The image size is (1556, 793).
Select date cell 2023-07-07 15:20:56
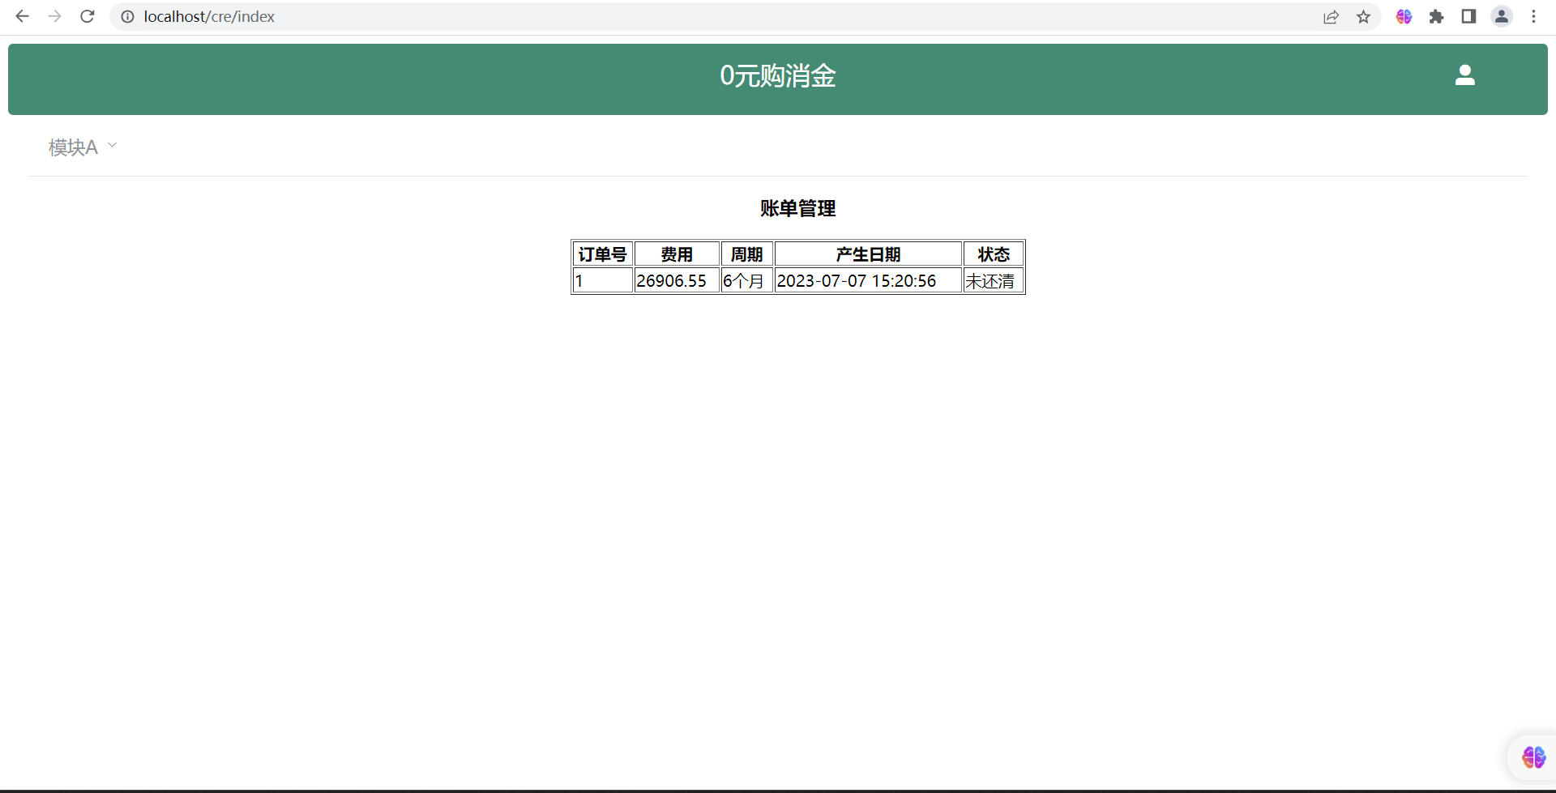coord(869,280)
